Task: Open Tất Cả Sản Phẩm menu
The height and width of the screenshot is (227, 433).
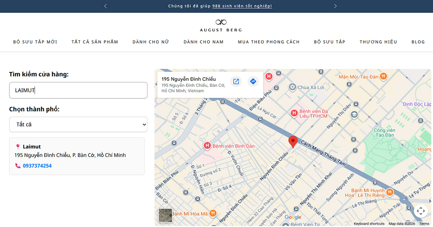Action: click(95, 42)
